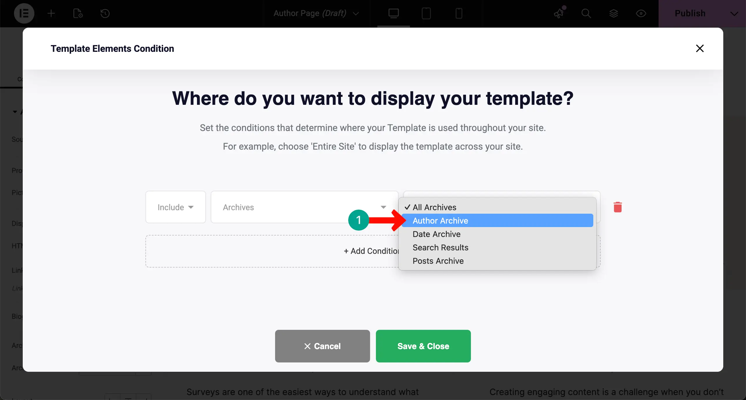Screen dimensions: 746x400
Task: Open the Finder search icon
Action: (586, 13)
